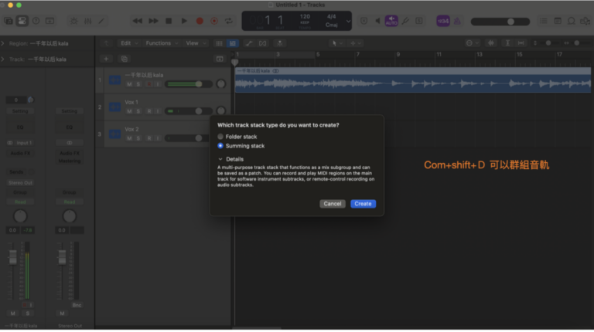The image size is (594, 332).
Task: Select the Folder stack radio option
Action: [220, 137]
